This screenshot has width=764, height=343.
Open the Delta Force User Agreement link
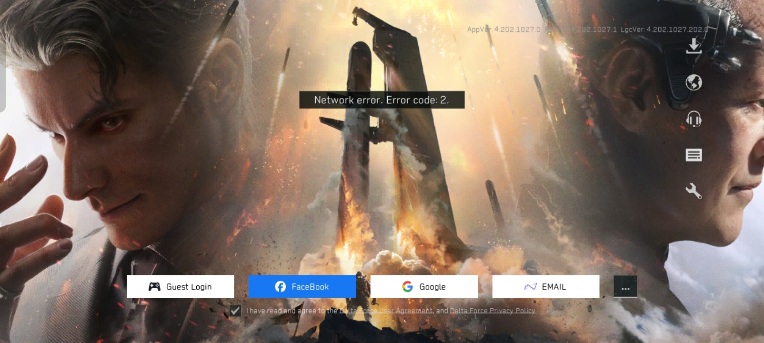(386, 311)
